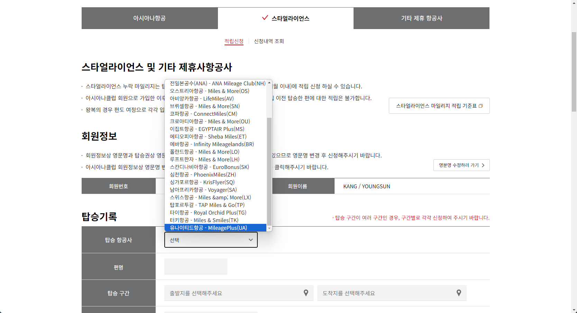Viewport: 577px width, 313px height.
Task: Choose 오스트리아항공 - Miles & More(OS) option
Action: coord(216,91)
